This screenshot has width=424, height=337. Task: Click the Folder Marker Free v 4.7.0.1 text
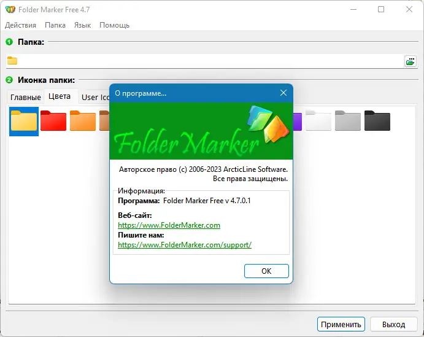pyautogui.click(x=207, y=201)
